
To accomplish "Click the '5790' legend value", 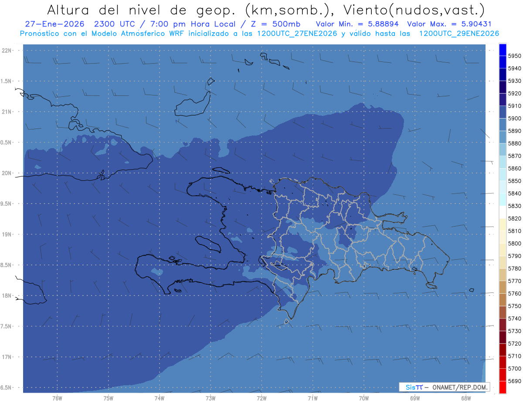I will coord(515,256).
